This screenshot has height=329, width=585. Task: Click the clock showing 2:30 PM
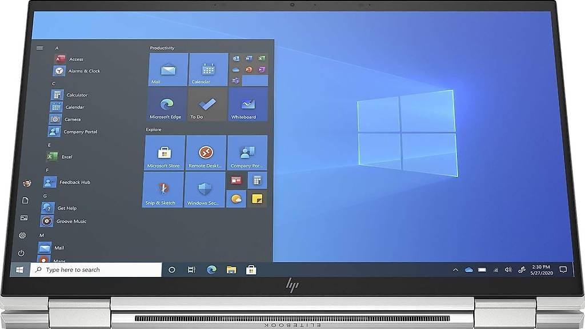pyautogui.click(x=542, y=270)
